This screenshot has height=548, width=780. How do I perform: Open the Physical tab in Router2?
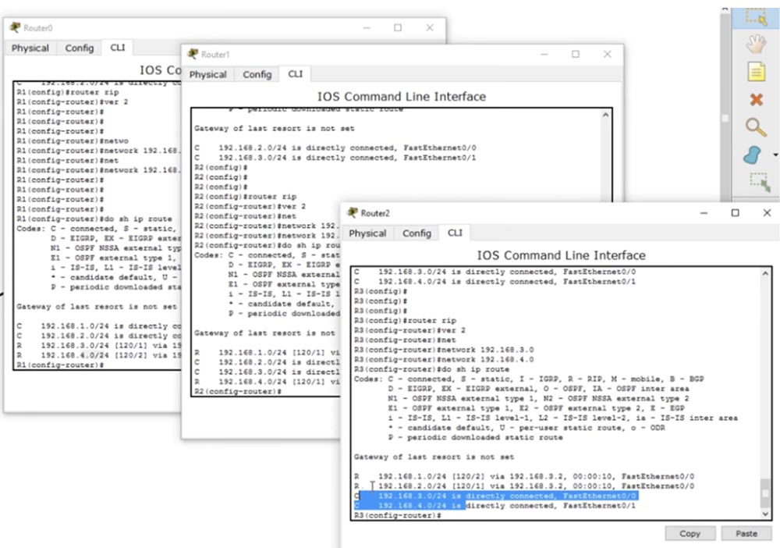(367, 233)
